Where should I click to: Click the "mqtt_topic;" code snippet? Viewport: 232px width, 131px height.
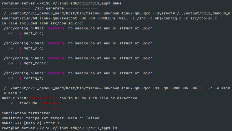(x=36, y=63)
